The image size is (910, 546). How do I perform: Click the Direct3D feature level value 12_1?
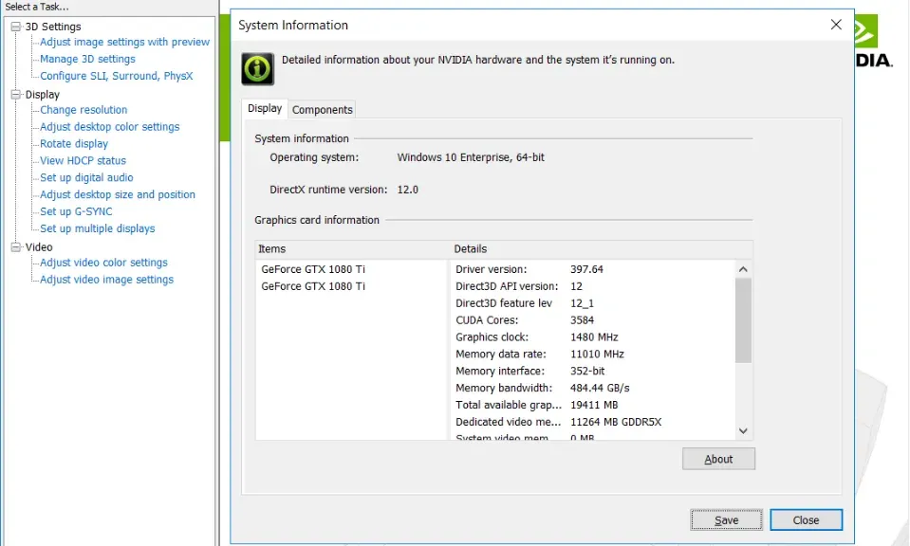coord(582,303)
